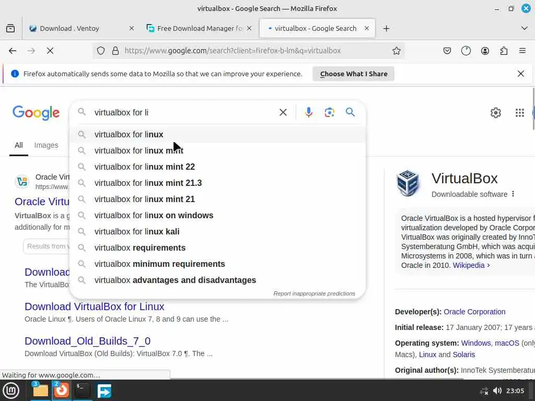Viewport: 535px width, 401px height.
Task: Close the Free Download Manager tab
Action: click(x=249, y=28)
